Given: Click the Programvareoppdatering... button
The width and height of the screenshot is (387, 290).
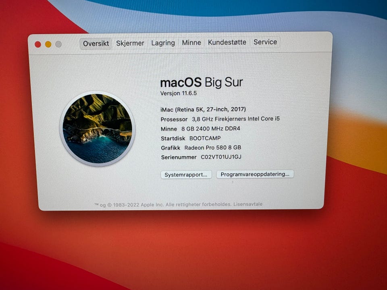Looking at the screenshot, I should (255, 174).
